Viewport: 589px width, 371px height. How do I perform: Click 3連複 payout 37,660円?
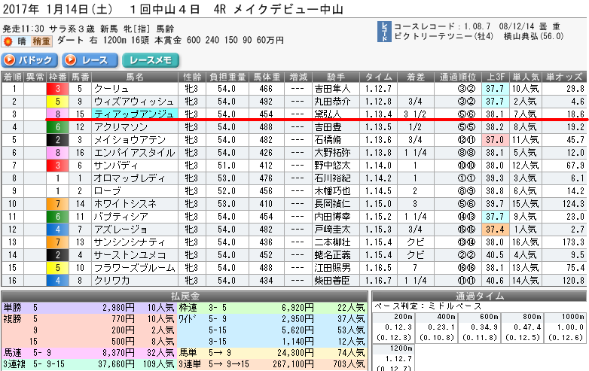click(x=116, y=364)
